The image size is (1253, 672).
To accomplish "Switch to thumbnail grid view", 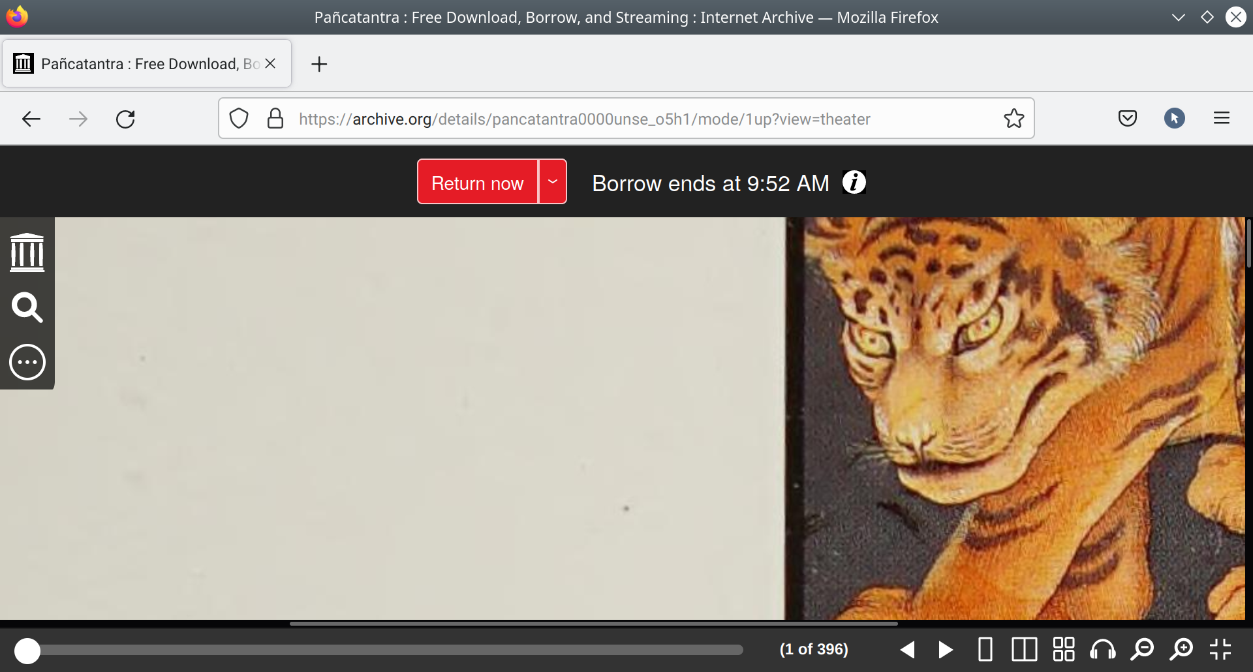I will 1063,650.
